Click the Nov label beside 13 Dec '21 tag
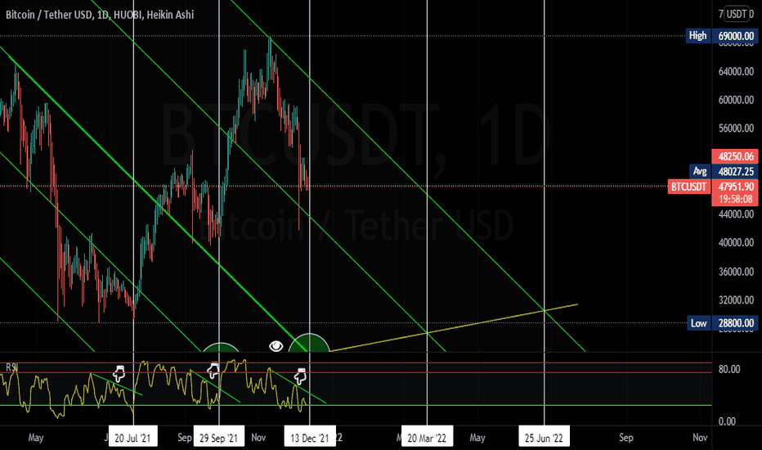762x450 pixels. click(258, 438)
